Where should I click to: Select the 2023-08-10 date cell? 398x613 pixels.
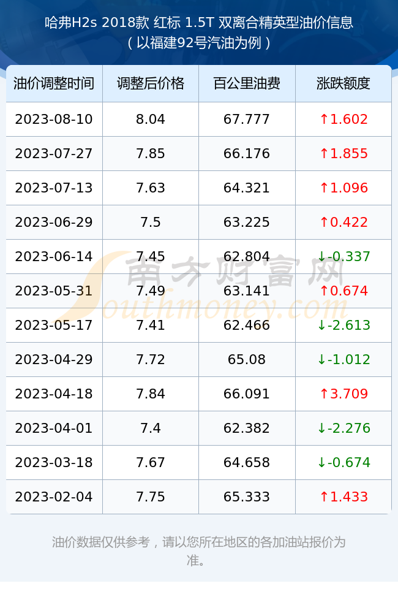[54, 120]
